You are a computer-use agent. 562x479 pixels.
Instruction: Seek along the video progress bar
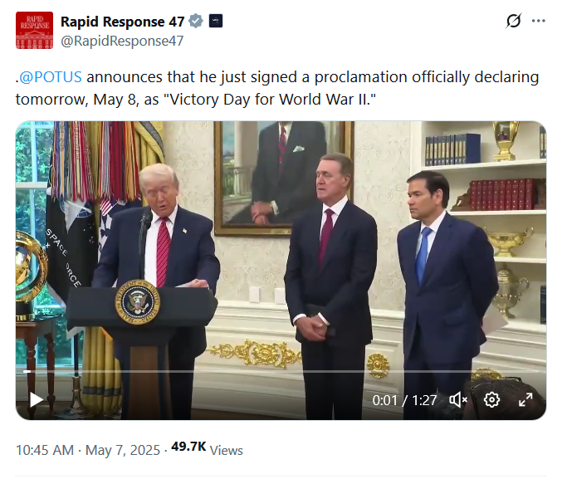[x=281, y=371]
